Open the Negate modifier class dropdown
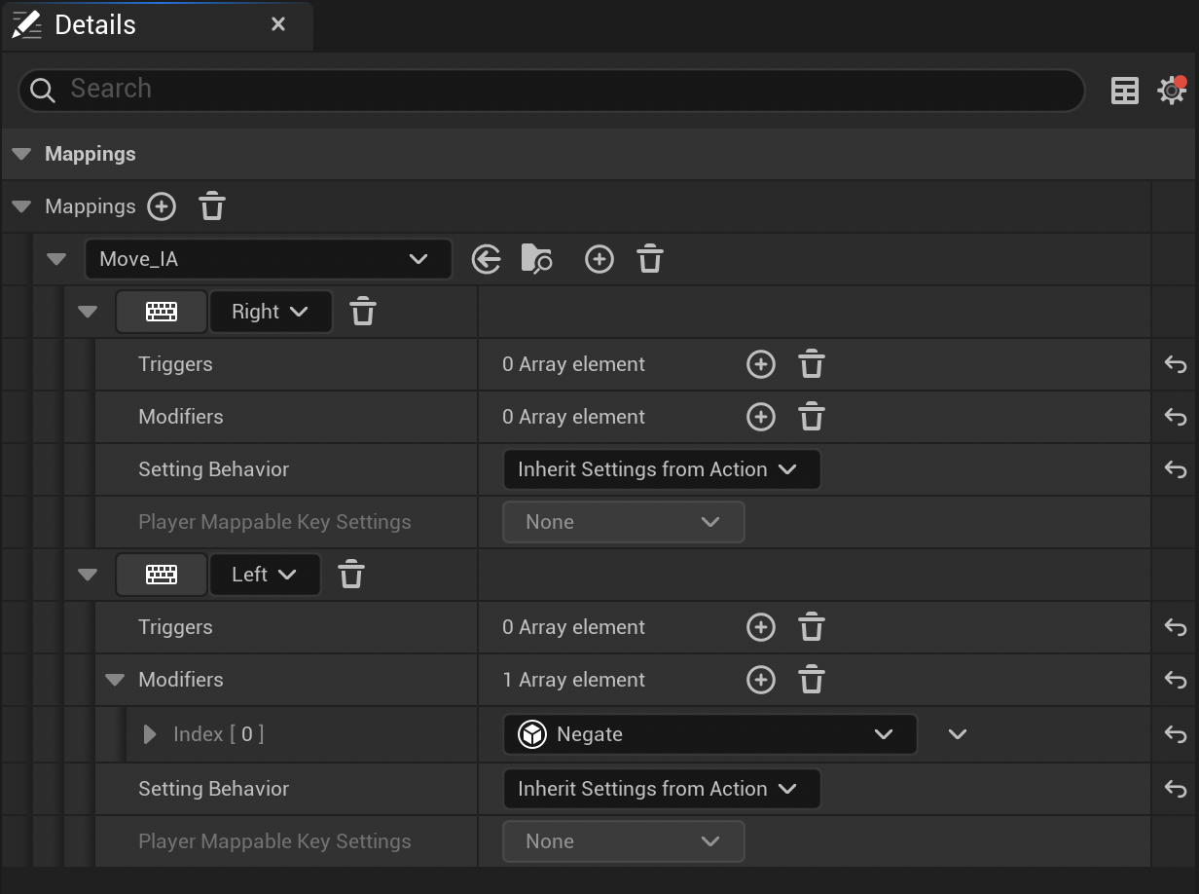The image size is (1199, 894). click(710, 734)
